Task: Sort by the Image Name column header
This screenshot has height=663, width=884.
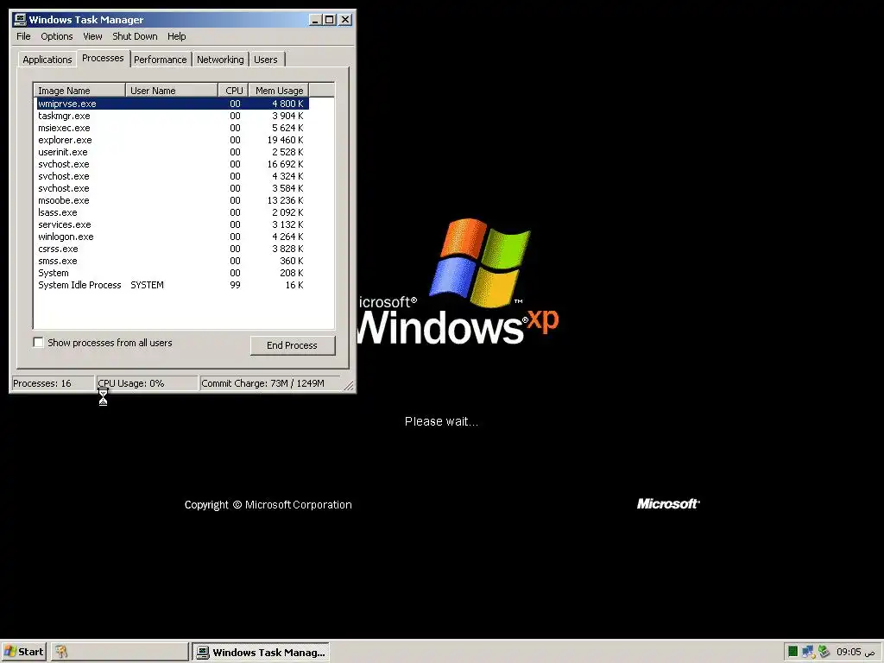Action: pos(79,90)
